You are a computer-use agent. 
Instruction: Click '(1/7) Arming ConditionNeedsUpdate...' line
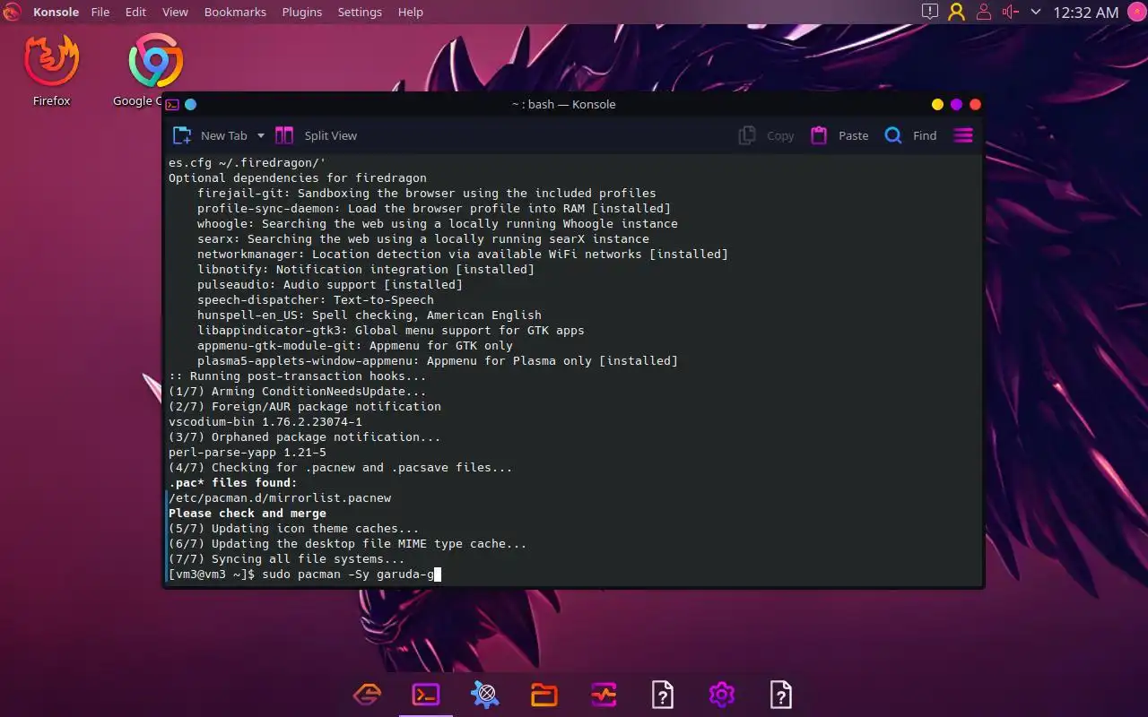[298, 391]
